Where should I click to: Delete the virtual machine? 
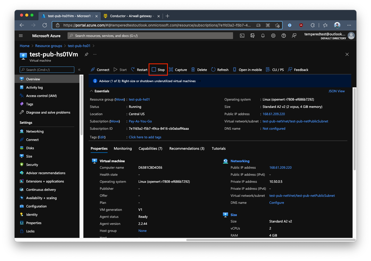[199, 70]
